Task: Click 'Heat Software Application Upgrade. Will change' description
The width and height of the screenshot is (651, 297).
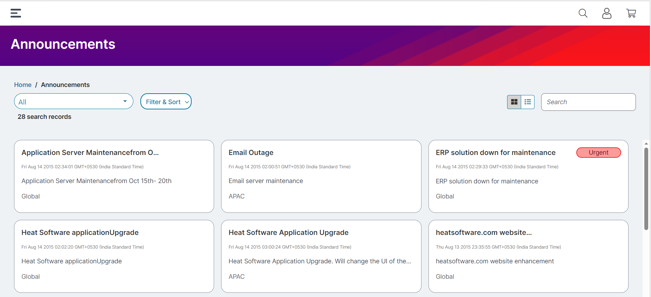Action: coord(320,261)
